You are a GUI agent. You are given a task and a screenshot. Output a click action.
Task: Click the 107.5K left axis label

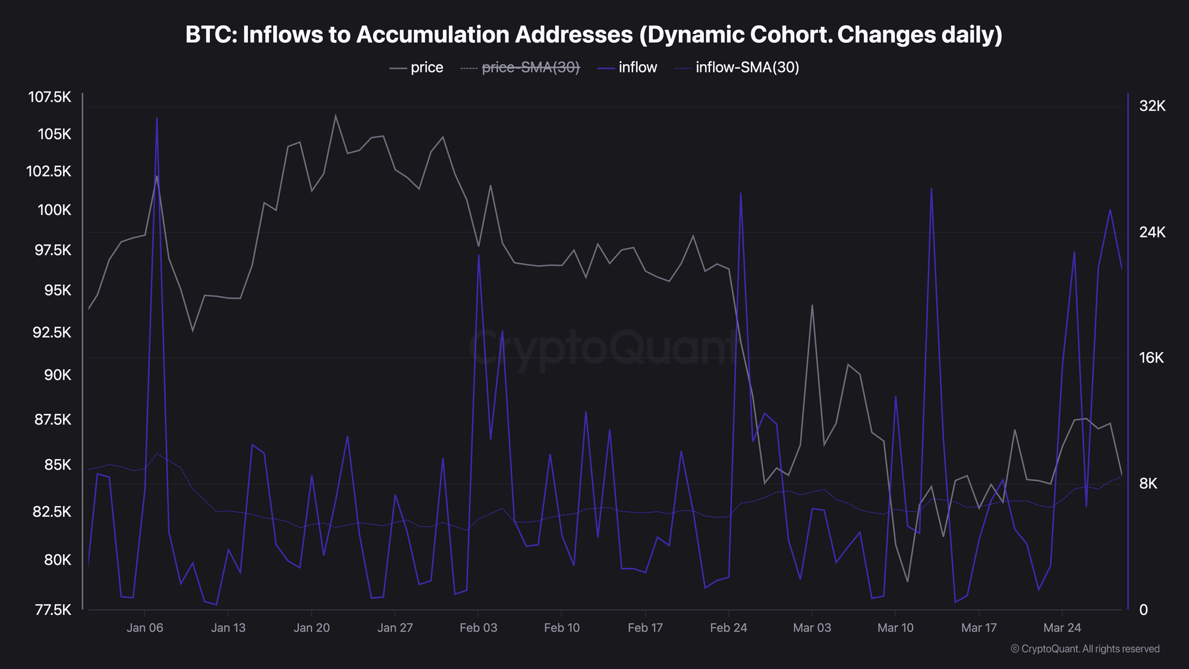click(x=50, y=97)
